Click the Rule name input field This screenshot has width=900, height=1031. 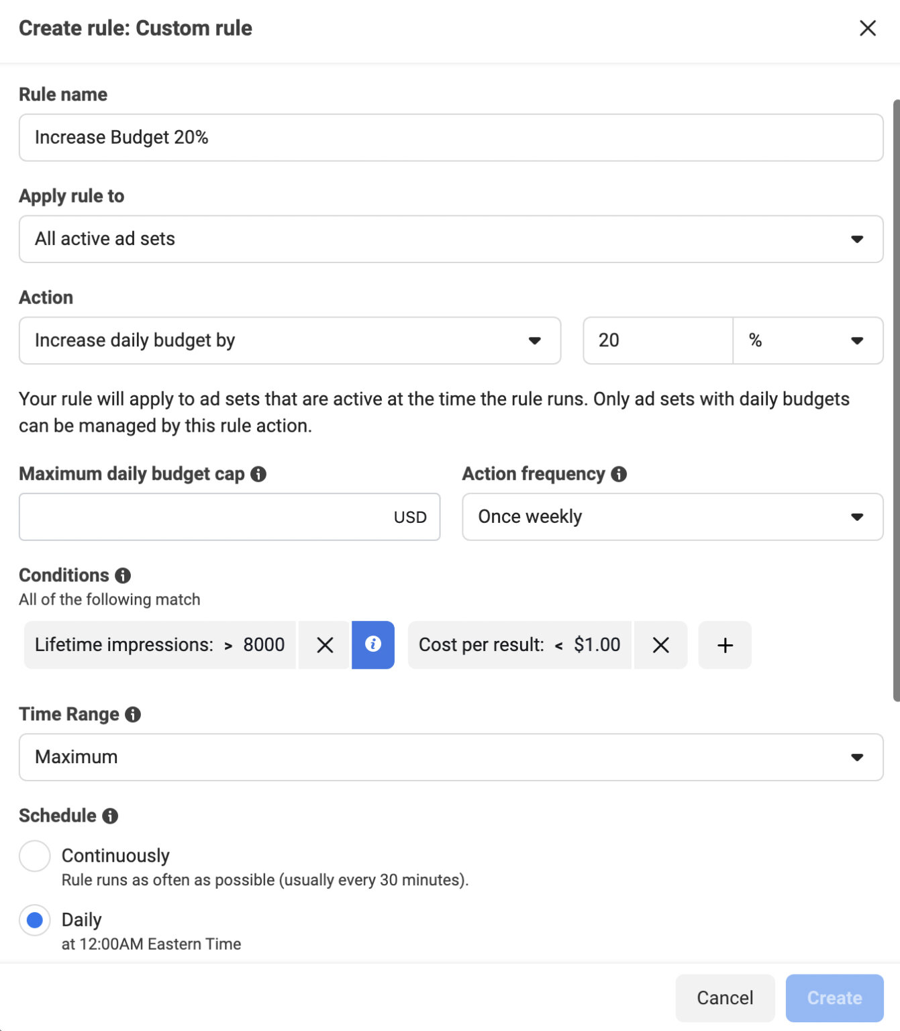pyautogui.click(x=450, y=138)
